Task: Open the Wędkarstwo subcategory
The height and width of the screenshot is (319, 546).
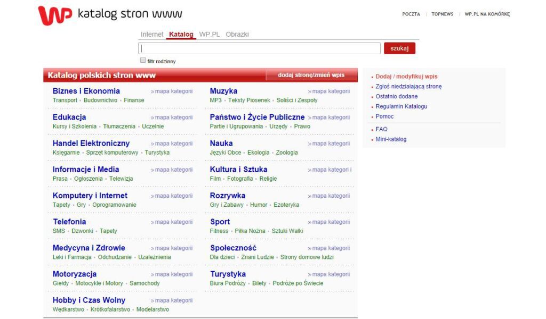Action: 68,309
